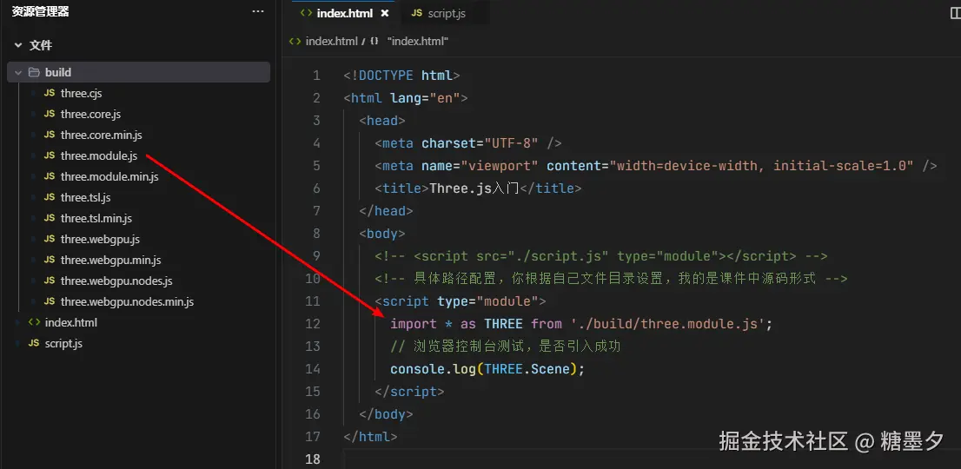Switch to the script.js editor tab
Image resolution: width=961 pixels, height=469 pixels.
(447, 13)
